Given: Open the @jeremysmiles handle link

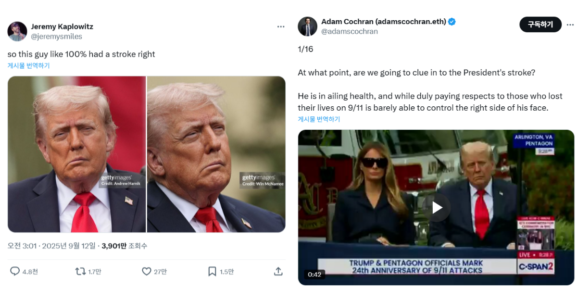Looking at the screenshot, I should point(56,37).
